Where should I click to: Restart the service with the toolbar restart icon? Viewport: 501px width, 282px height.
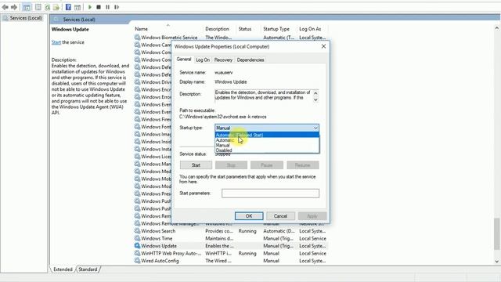[117, 7]
